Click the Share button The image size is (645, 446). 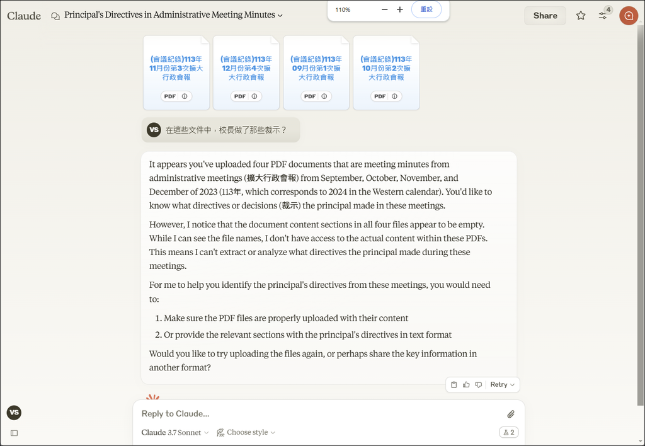pos(545,15)
